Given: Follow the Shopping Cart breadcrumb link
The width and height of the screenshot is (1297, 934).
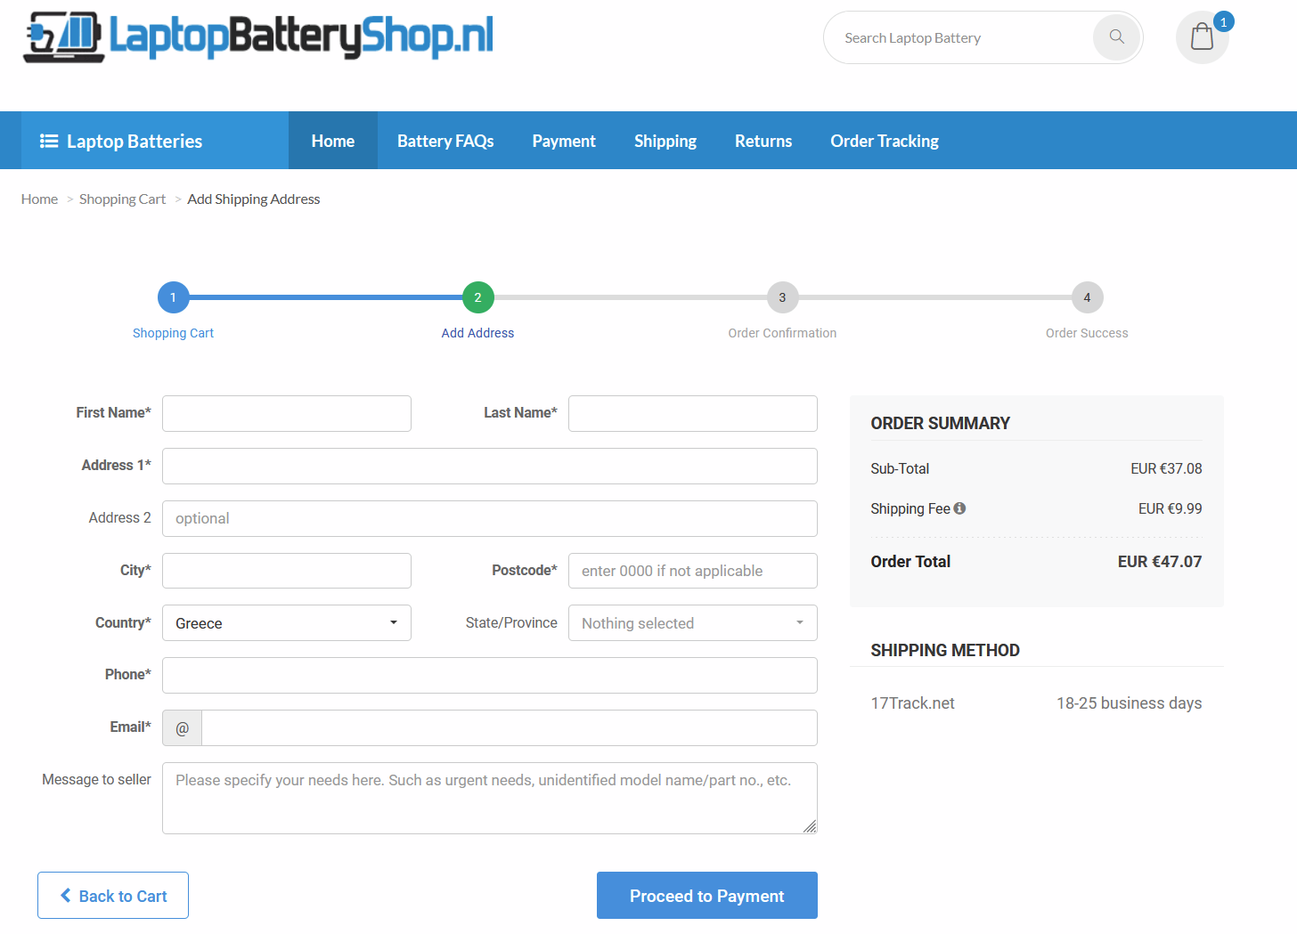Looking at the screenshot, I should 122,199.
